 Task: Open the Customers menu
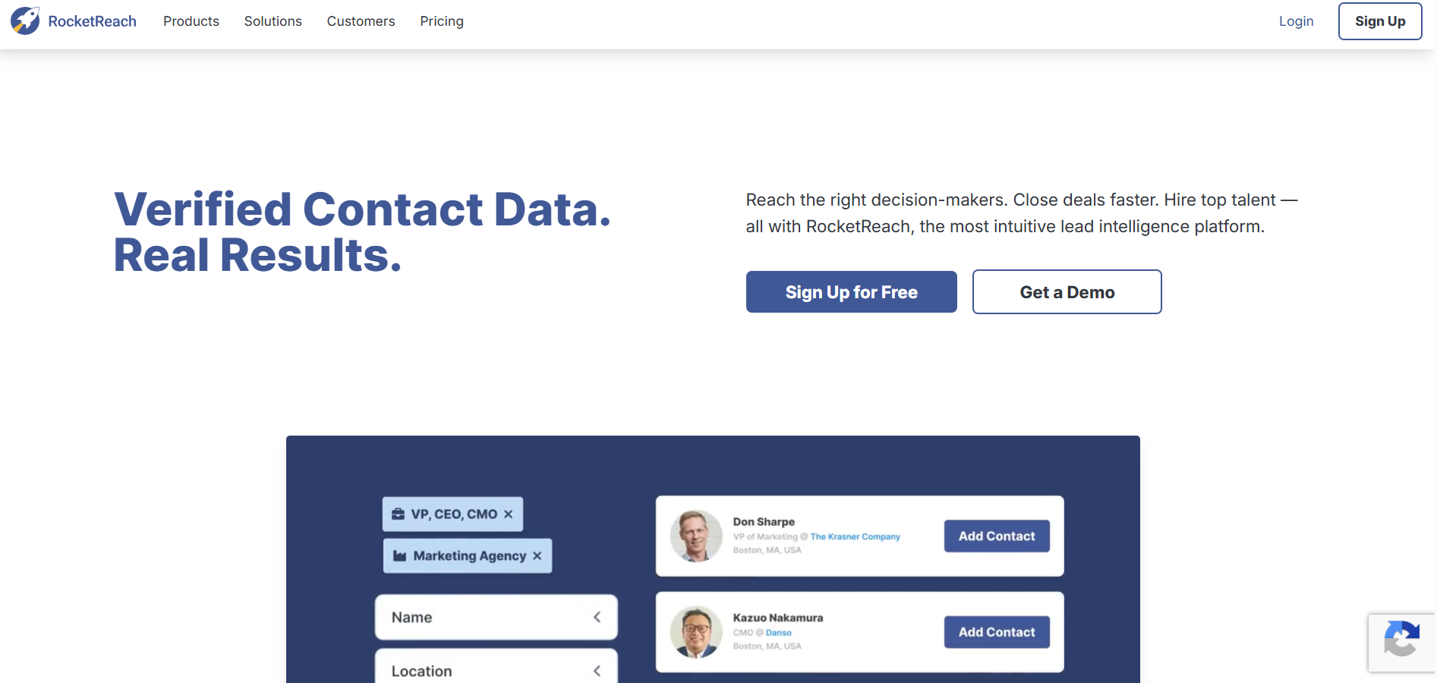click(x=361, y=21)
